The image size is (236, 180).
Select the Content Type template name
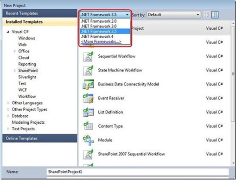click(110, 126)
